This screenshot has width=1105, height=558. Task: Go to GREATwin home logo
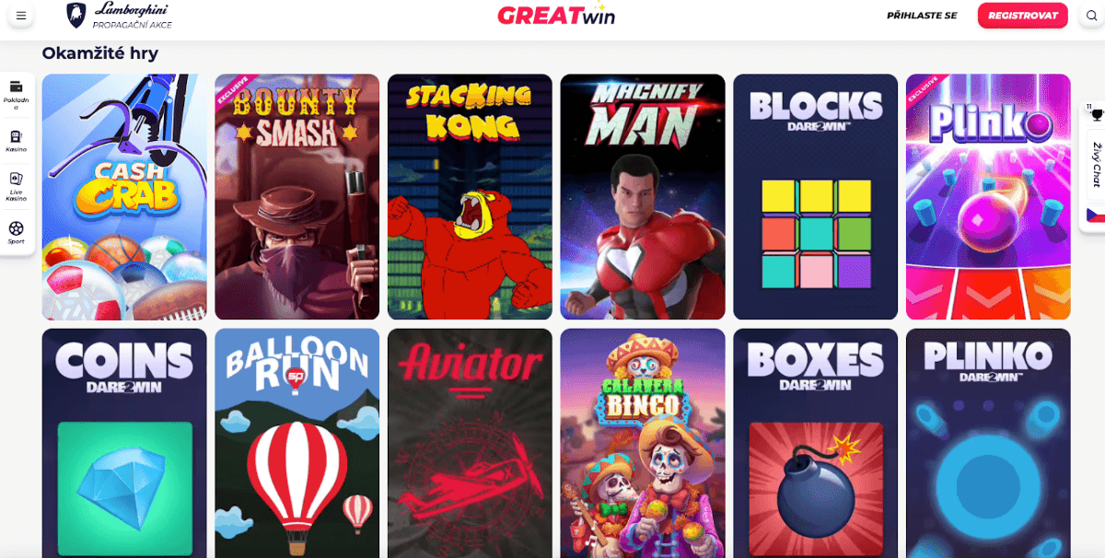(555, 15)
